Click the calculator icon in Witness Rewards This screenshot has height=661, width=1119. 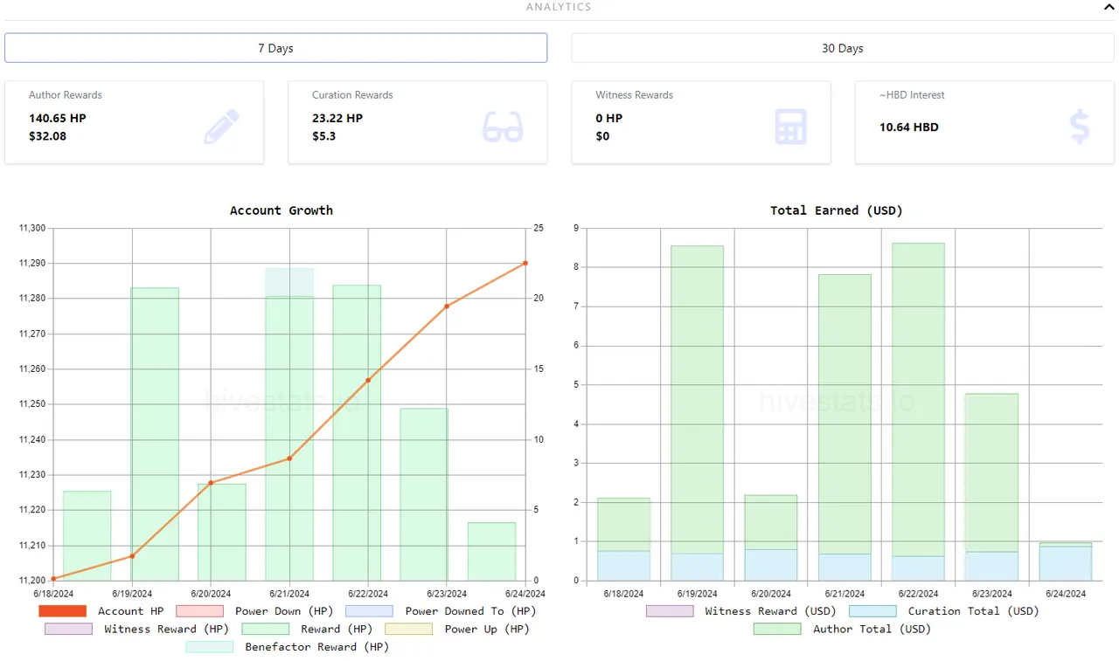(790, 127)
